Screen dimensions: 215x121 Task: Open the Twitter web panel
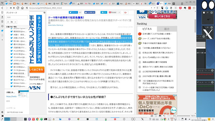pos(2,31)
